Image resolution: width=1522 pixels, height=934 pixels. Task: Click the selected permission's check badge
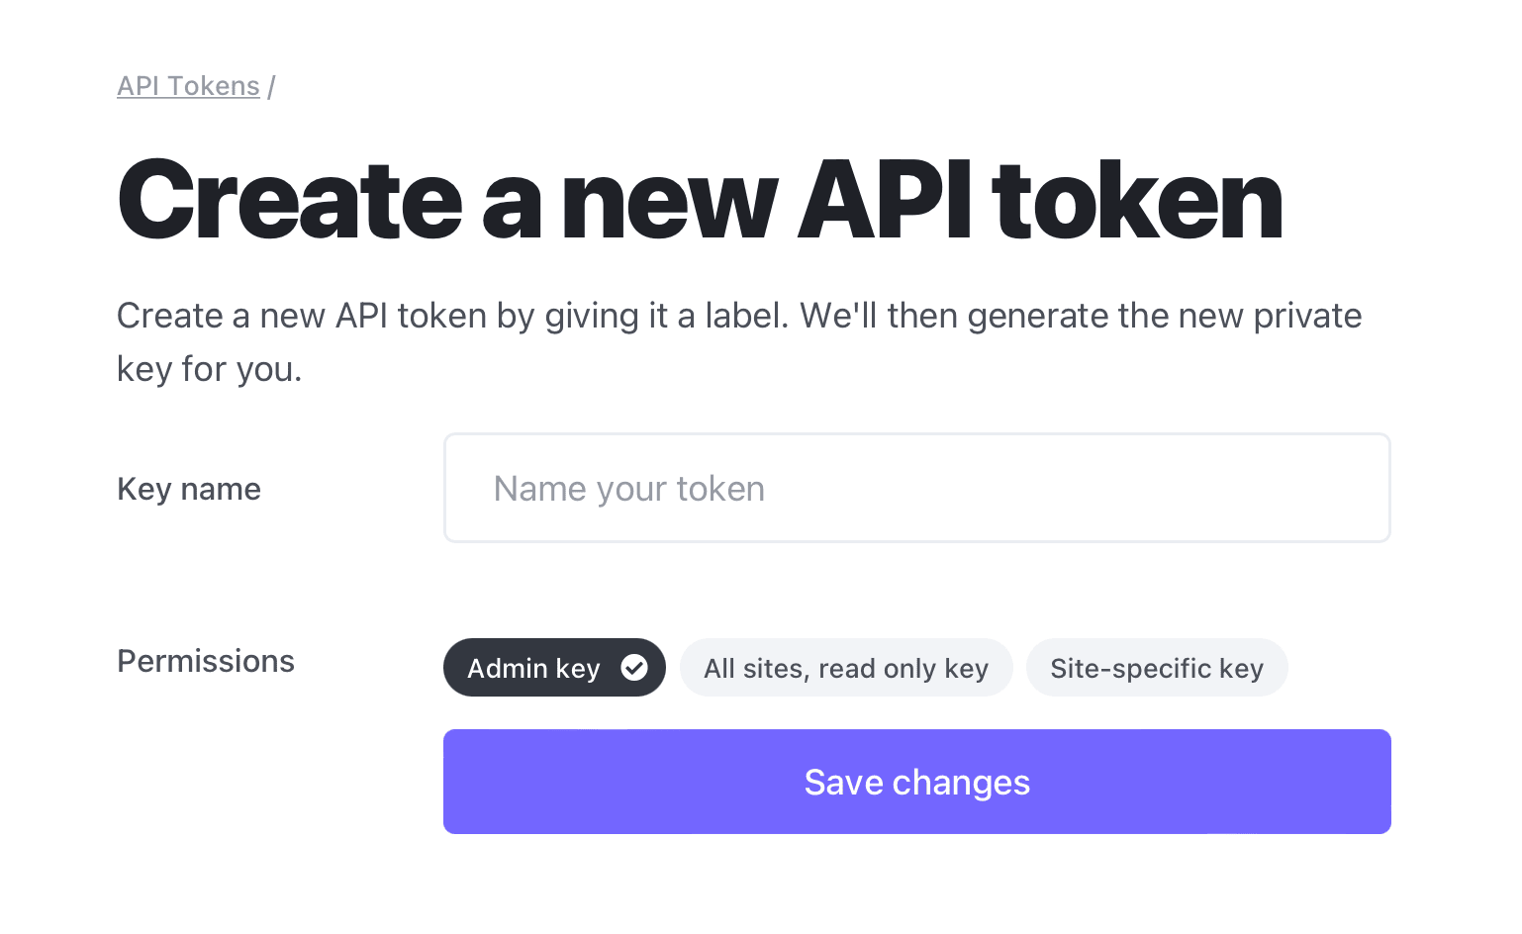[x=634, y=668]
